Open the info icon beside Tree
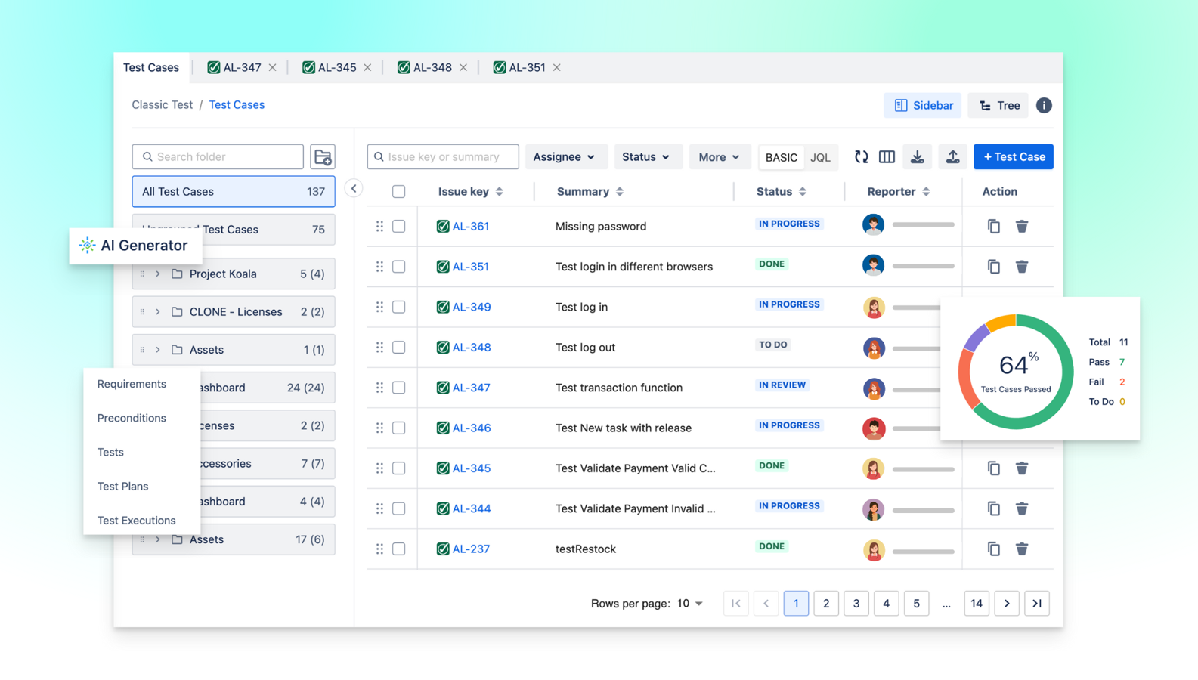1198x680 pixels. pyautogui.click(x=1044, y=106)
